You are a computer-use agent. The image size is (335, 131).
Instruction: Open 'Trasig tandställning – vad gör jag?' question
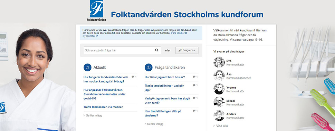164,88
